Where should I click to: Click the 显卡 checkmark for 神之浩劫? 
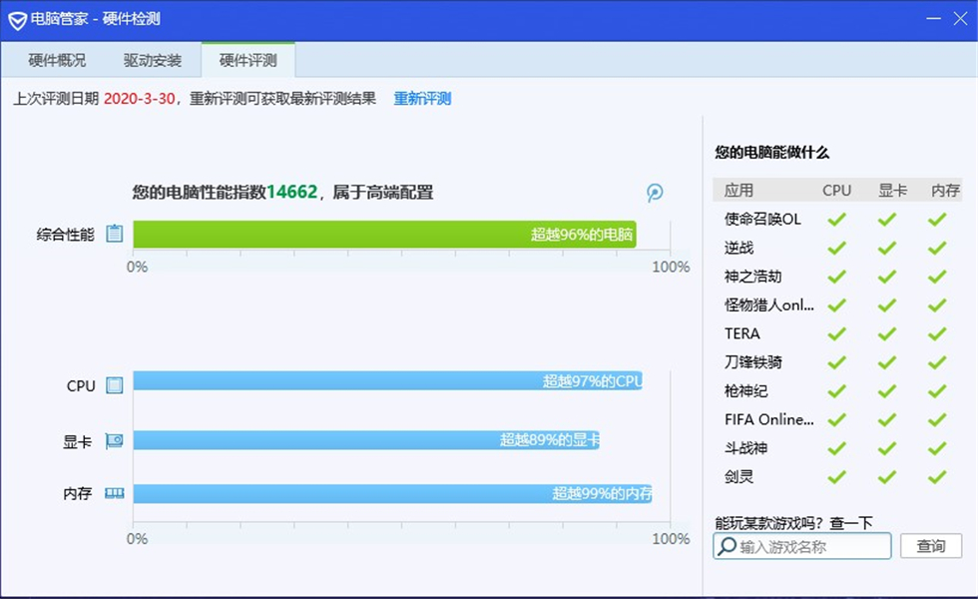click(x=886, y=277)
